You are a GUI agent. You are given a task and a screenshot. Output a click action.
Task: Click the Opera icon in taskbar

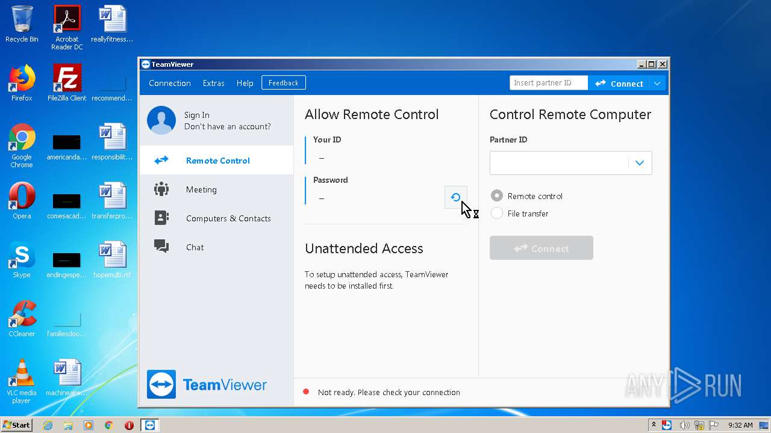pos(129,425)
